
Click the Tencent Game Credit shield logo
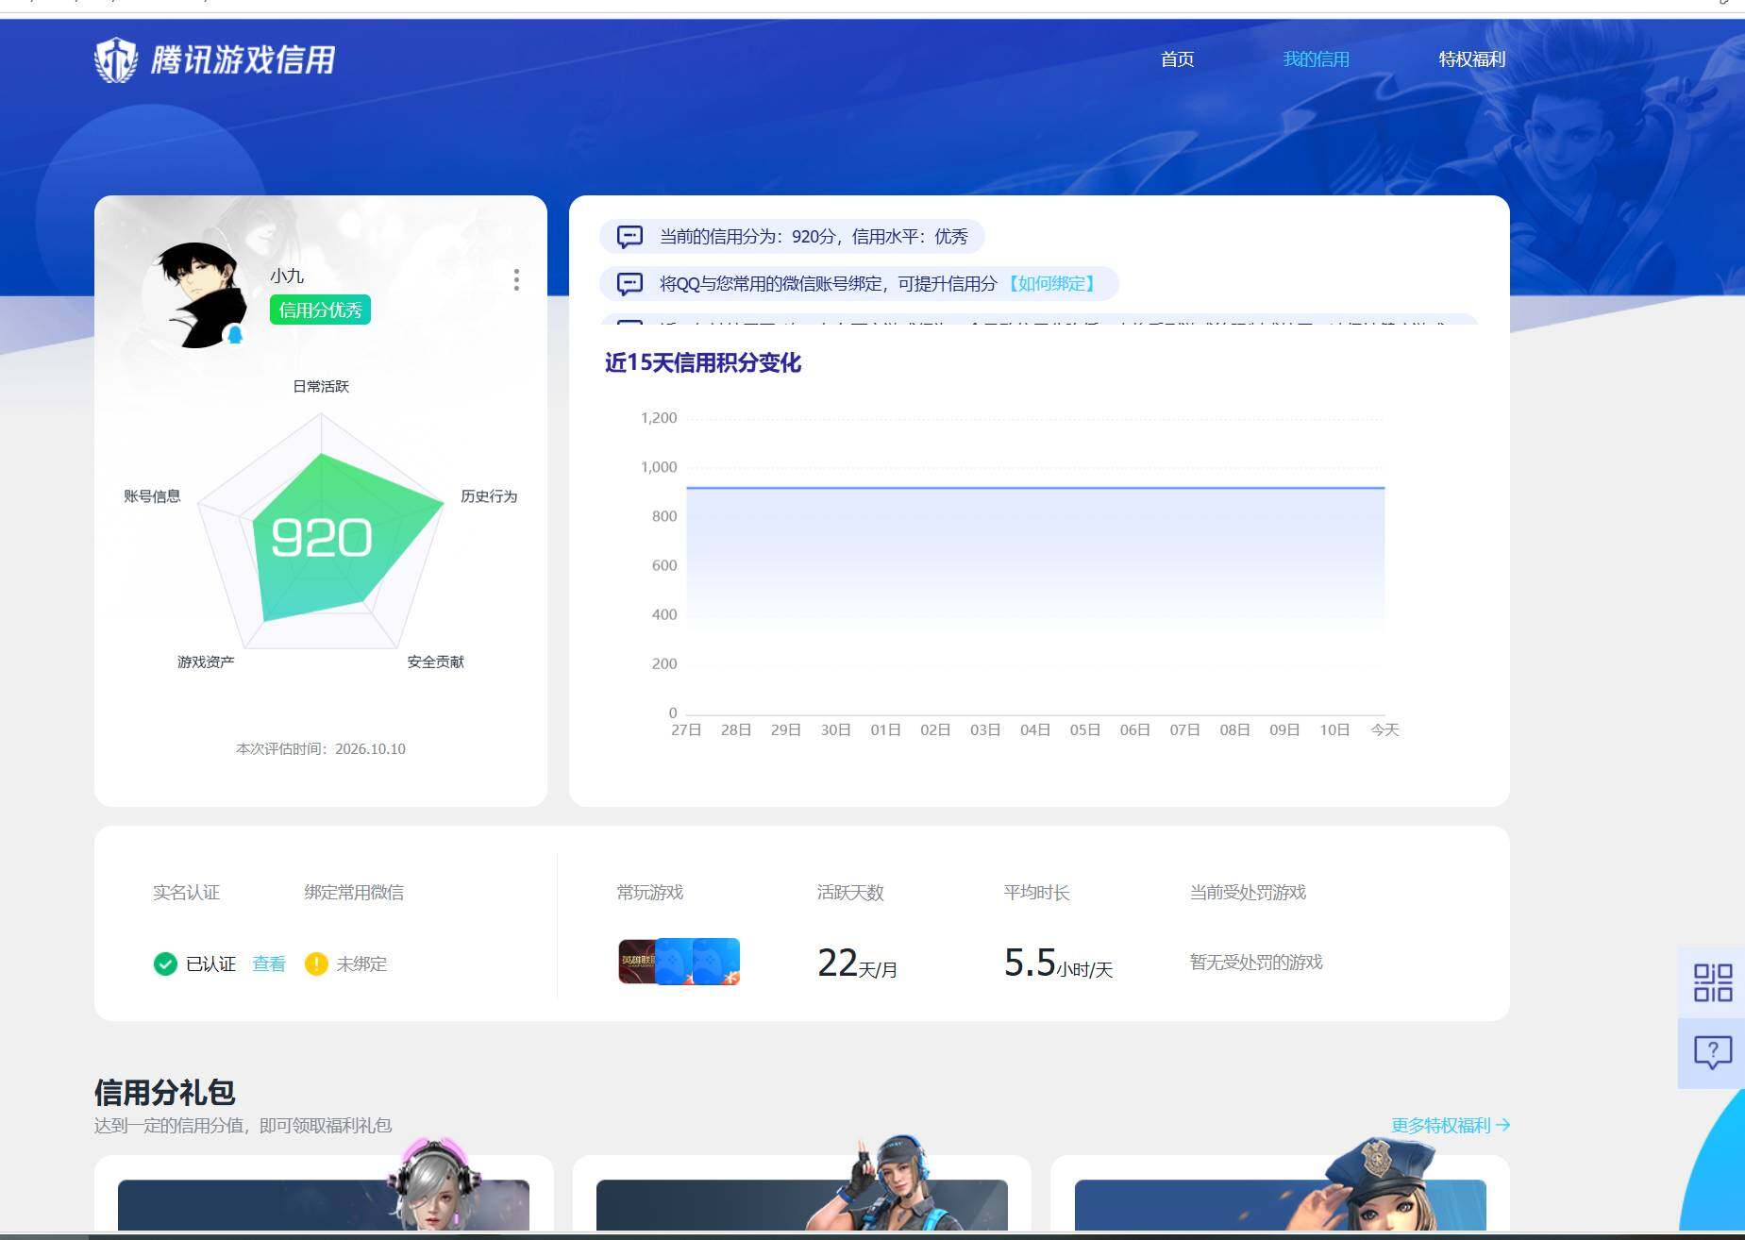coord(116,59)
